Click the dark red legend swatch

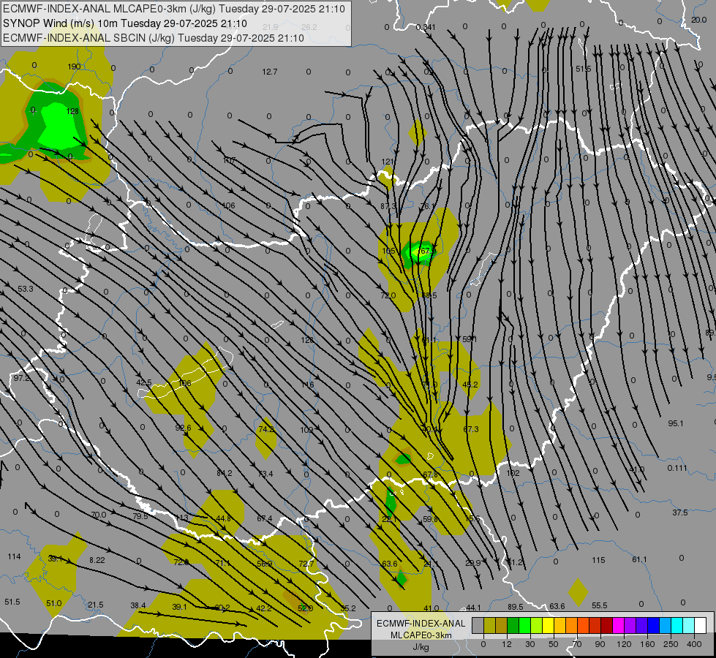coord(606,626)
